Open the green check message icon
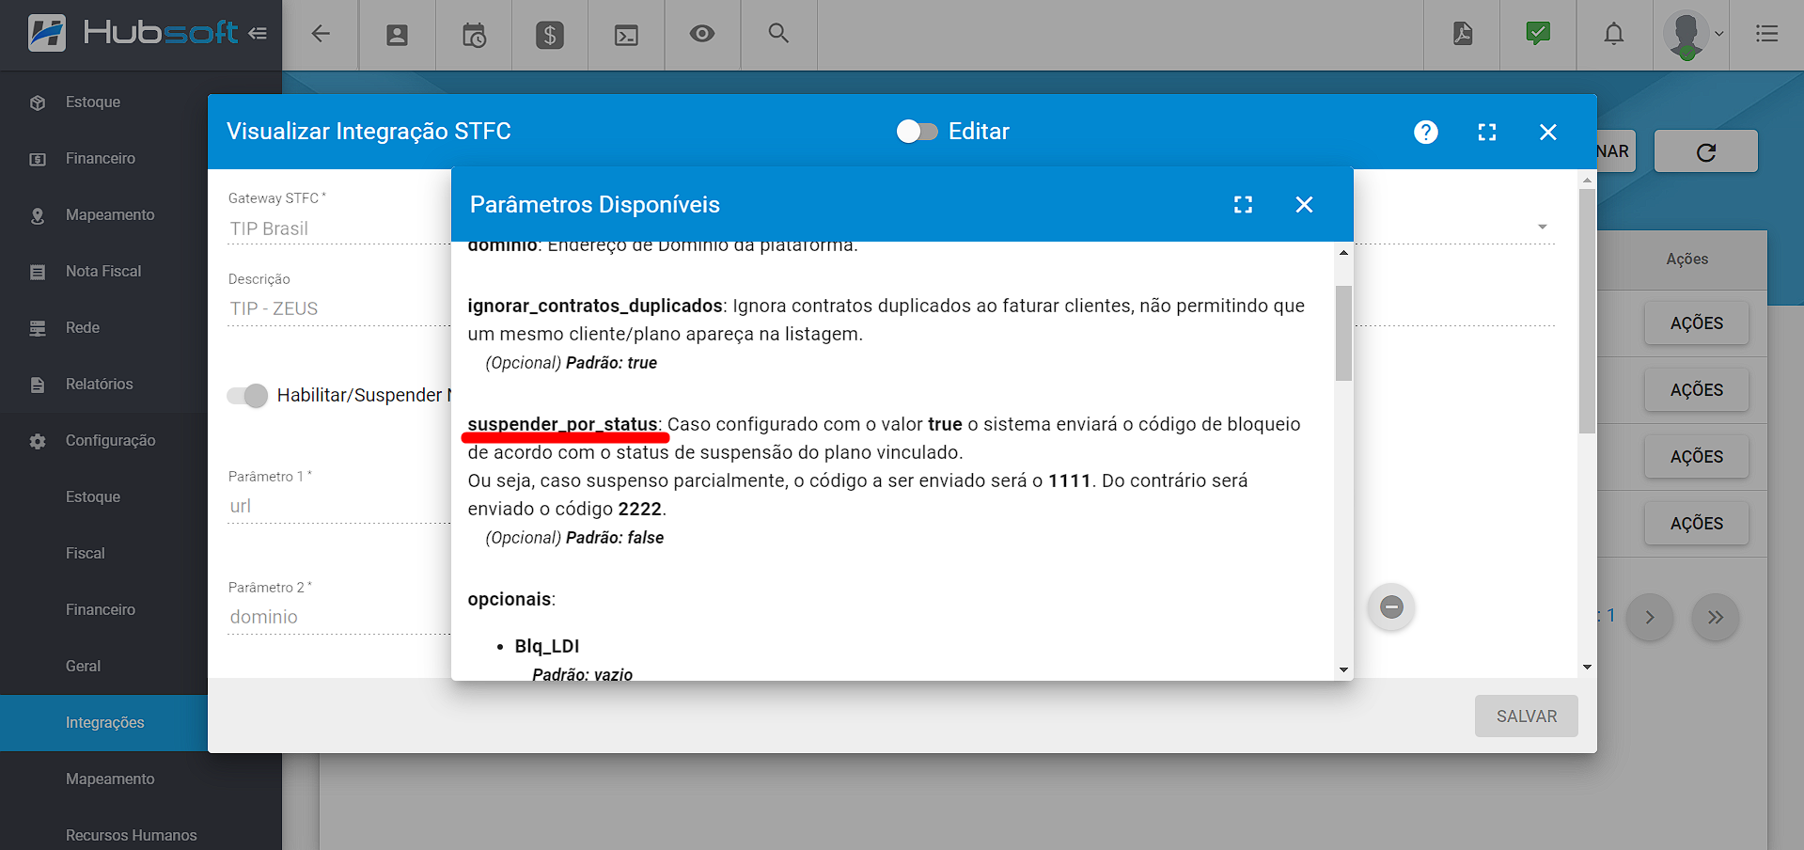Screen dimensions: 1804x850 coord(1538,34)
